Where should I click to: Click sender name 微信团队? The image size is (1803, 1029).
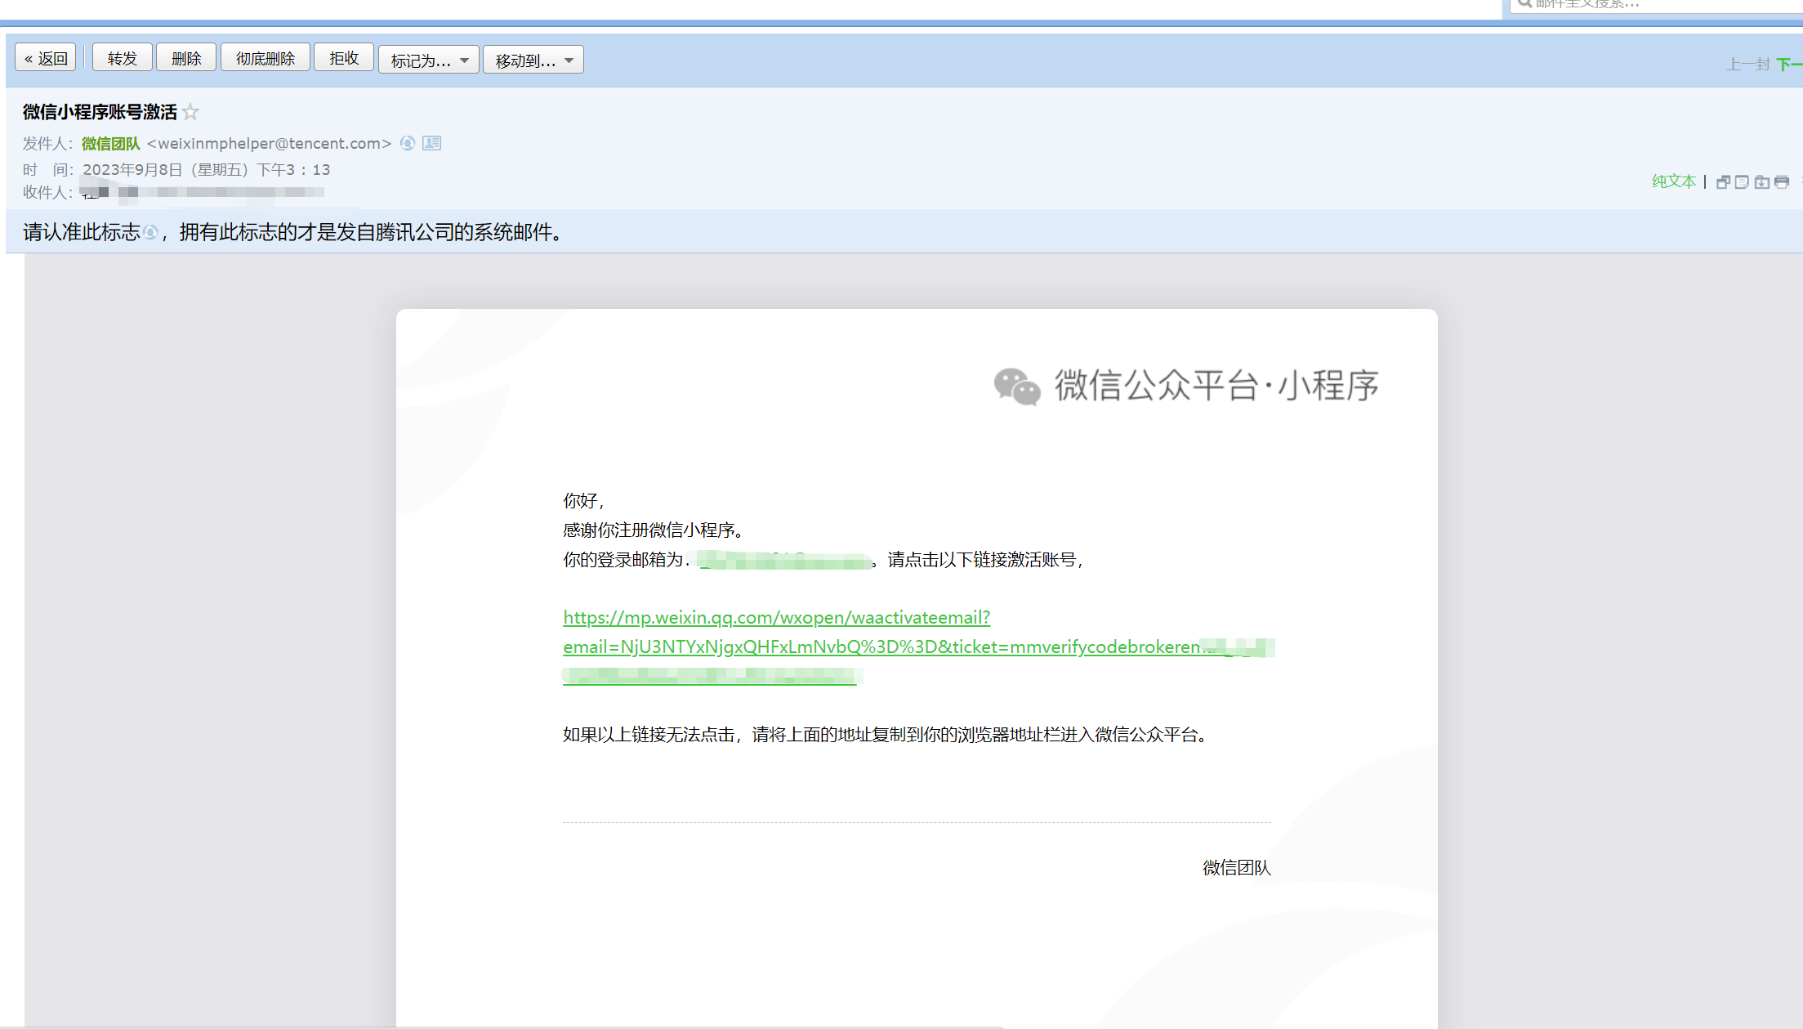[x=111, y=144]
